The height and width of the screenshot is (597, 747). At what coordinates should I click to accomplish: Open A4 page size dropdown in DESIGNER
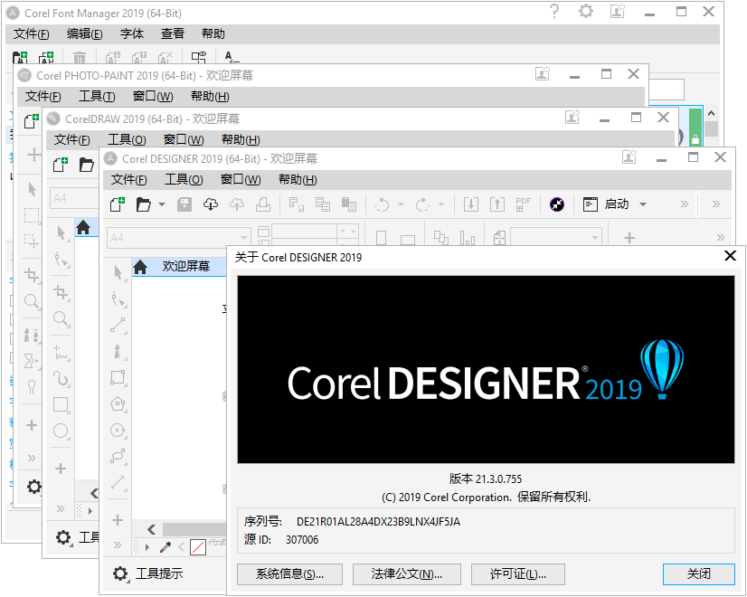coord(244,237)
